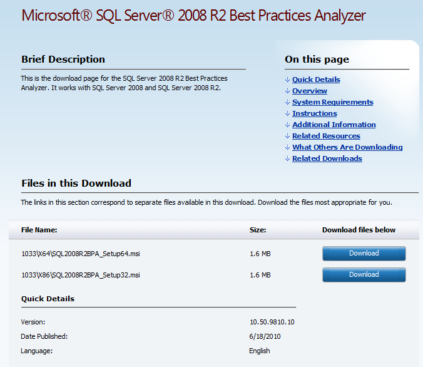Download the SQL2008R2BPA_Setup64.msi file

(x=364, y=253)
